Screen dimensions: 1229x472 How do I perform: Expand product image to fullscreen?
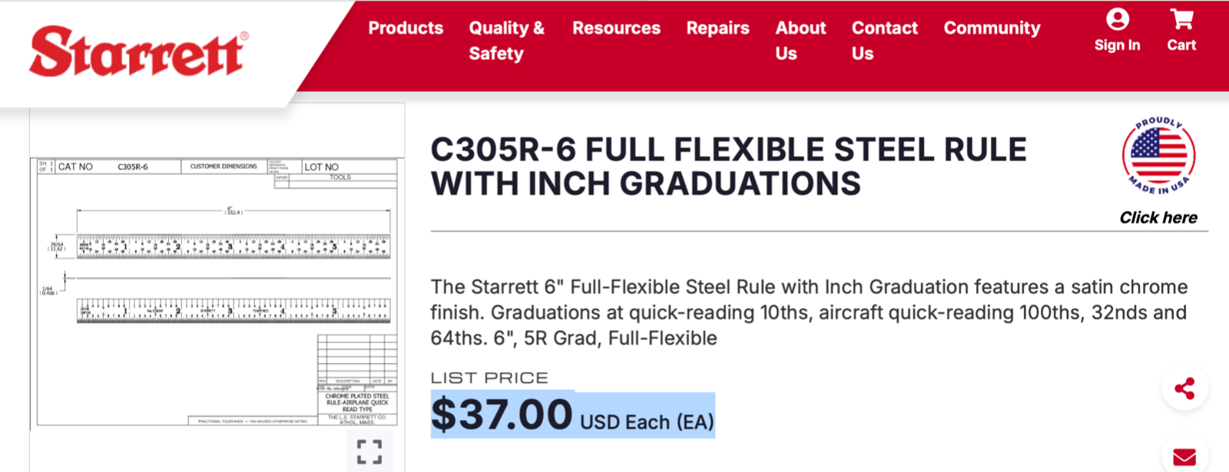(x=369, y=451)
